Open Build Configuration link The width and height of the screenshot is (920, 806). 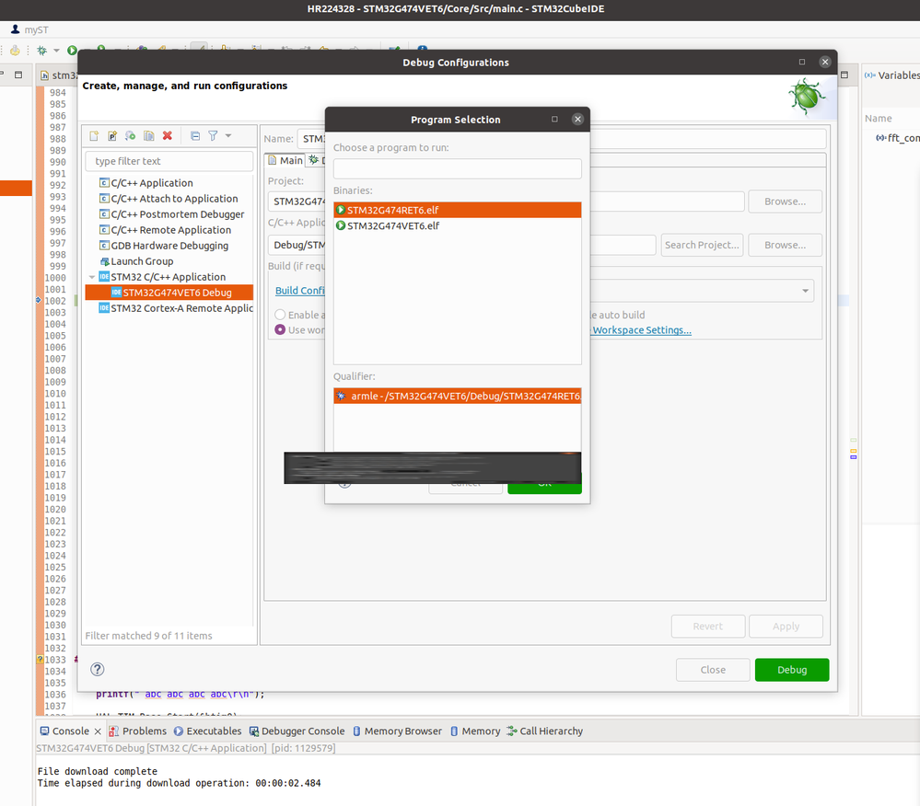[x=300, y=291]
